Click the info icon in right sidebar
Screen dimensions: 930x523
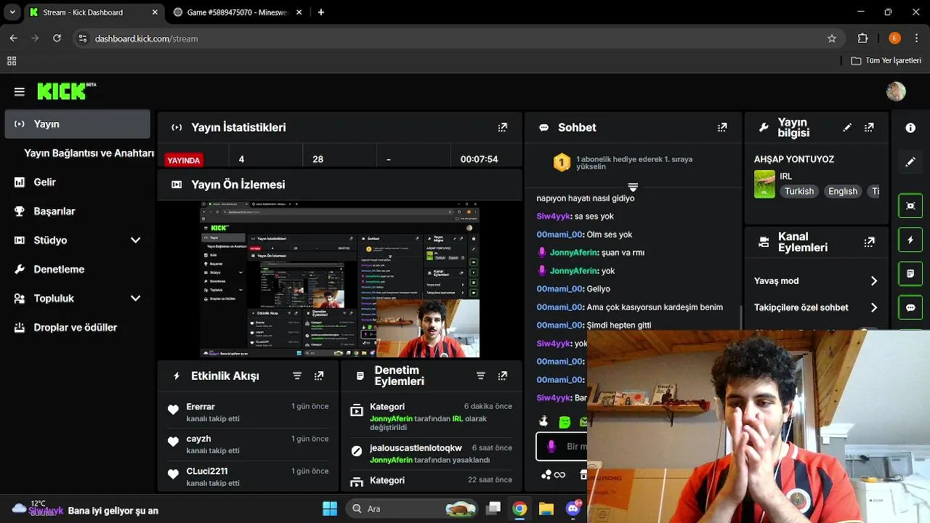pyautogui.click(x=910, y=128)
